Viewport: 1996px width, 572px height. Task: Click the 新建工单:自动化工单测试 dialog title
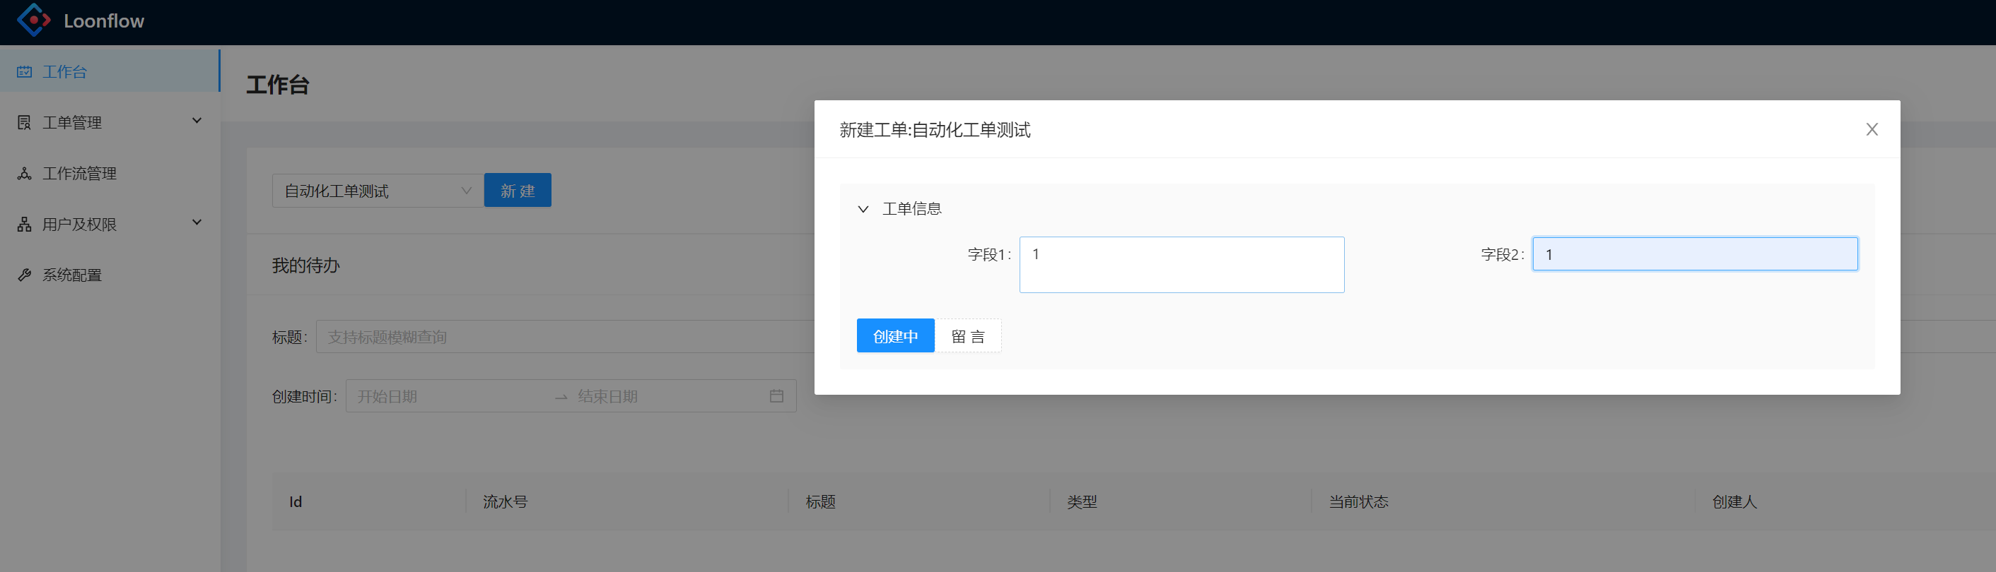click(x=935, y=130)
